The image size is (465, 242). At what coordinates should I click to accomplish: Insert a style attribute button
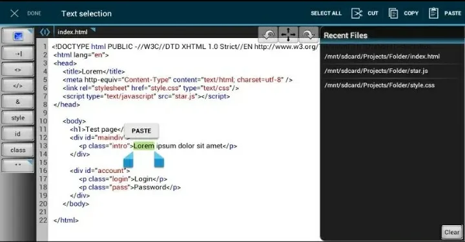18,118
